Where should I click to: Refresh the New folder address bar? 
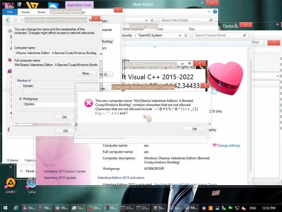click(152, 20)
